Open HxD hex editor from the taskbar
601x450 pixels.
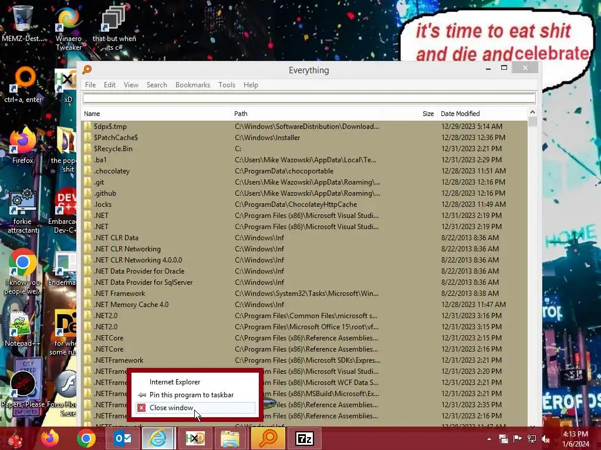(x=195, y=438)
